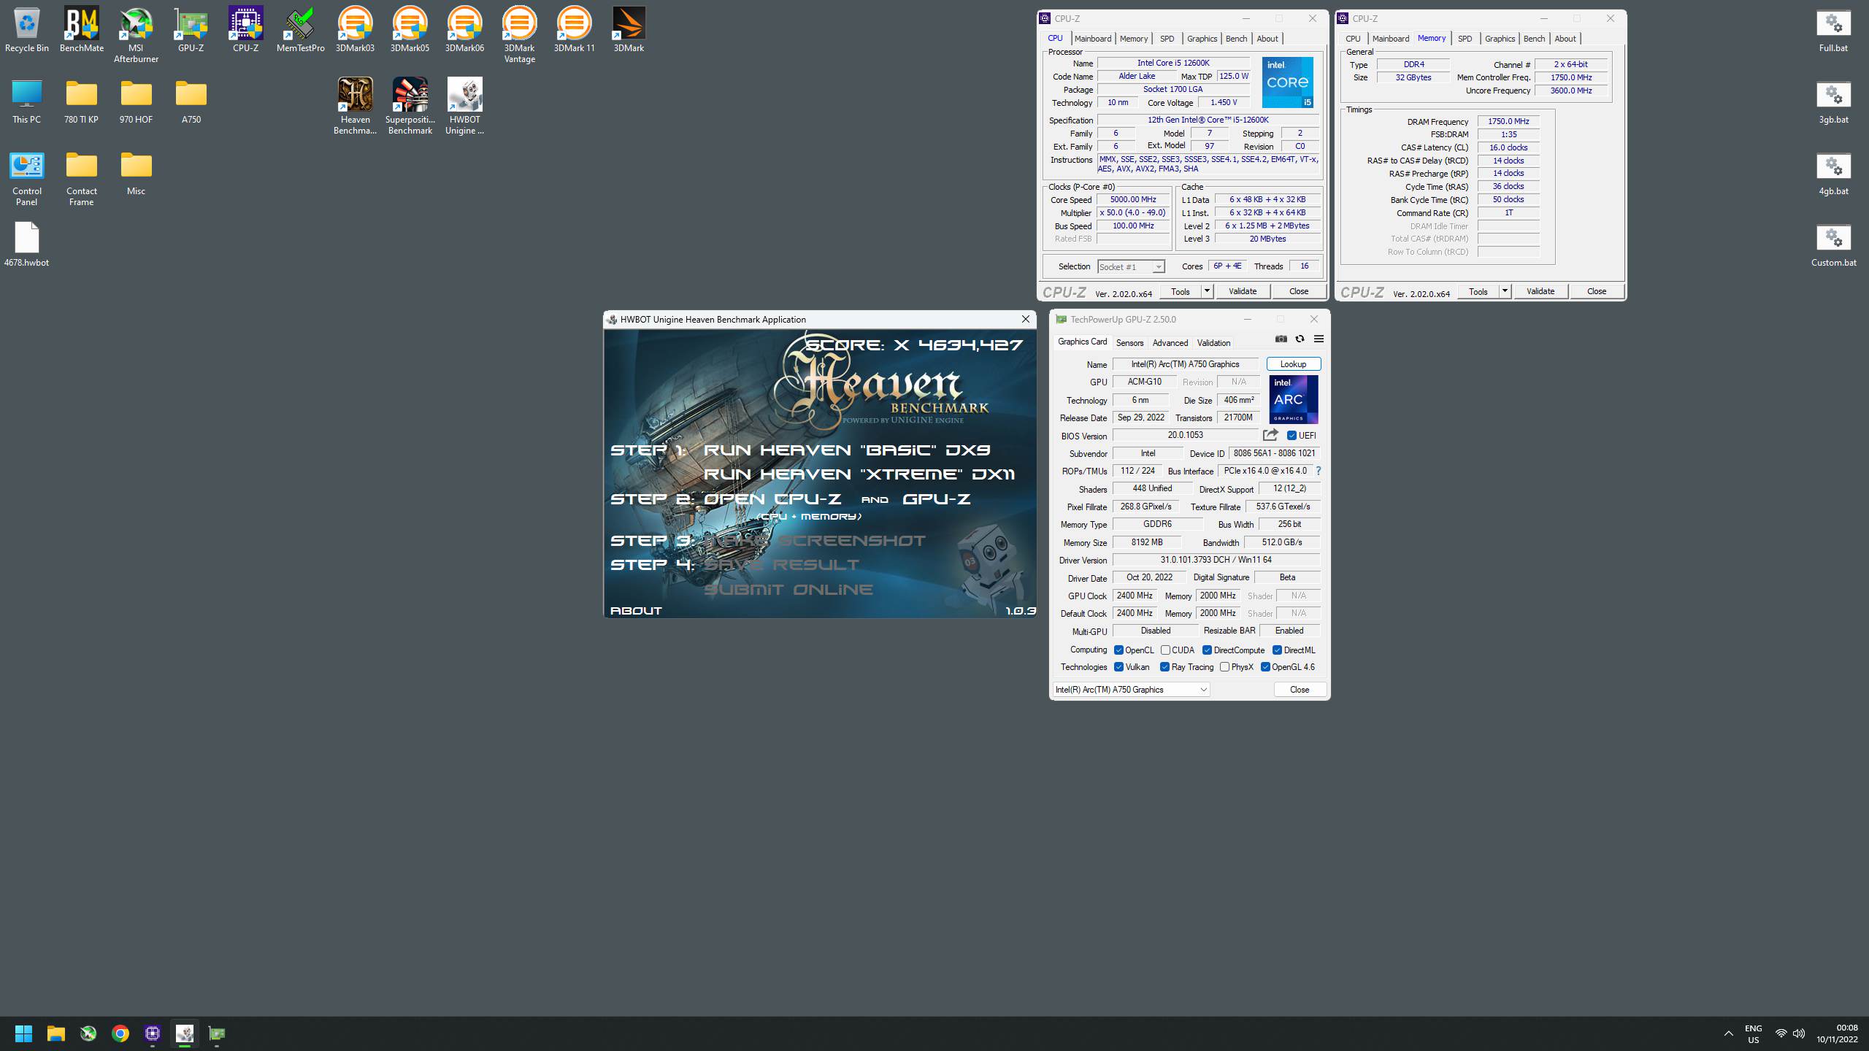1869x1051 pixels.
Task: Select the 970 HOF folder
Action: [136, 101]
